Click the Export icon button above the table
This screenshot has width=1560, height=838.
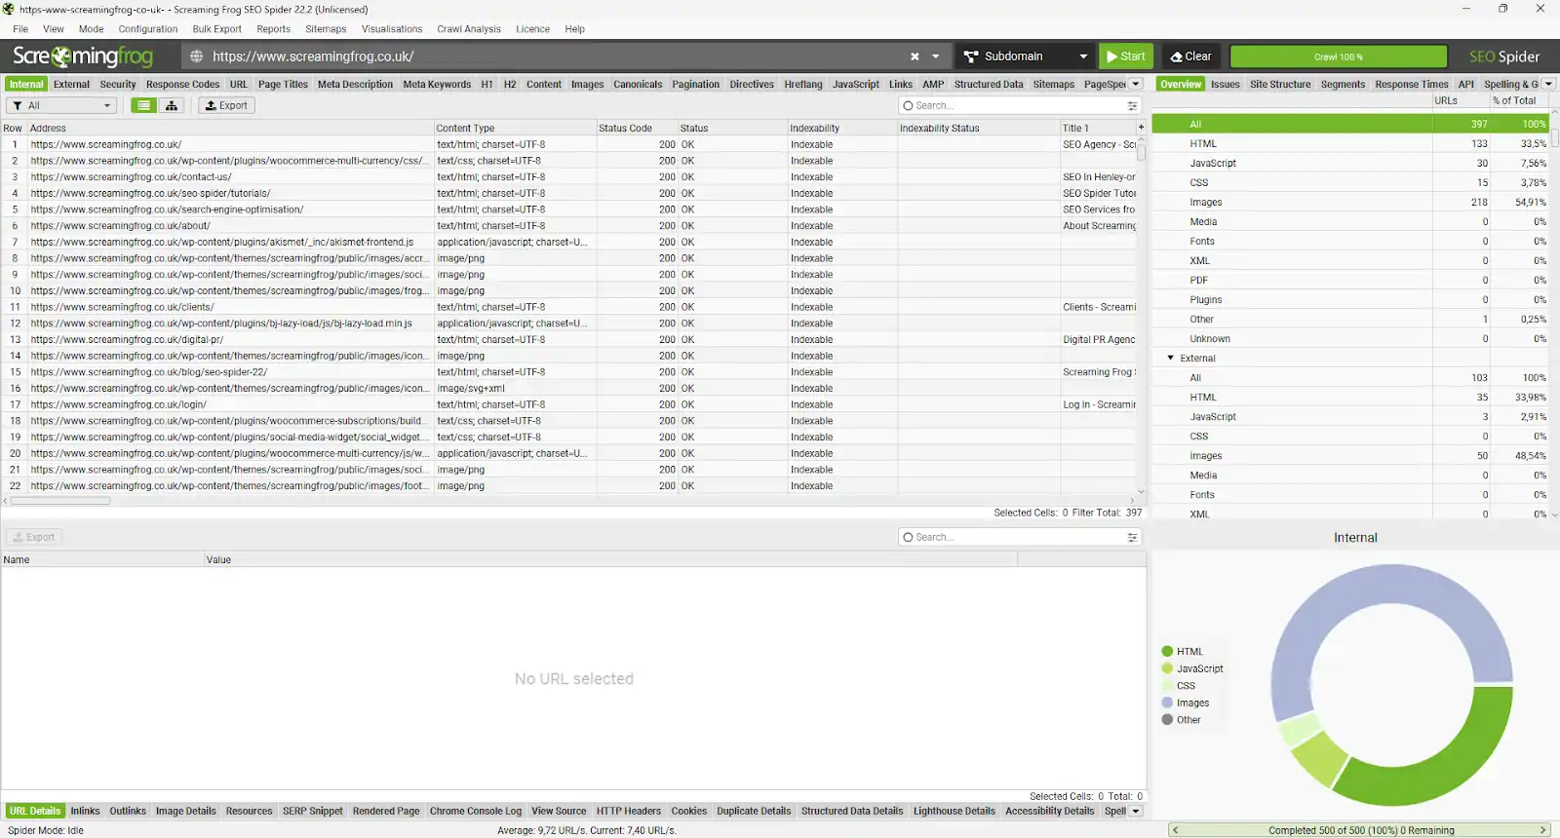tap(226, 105)
